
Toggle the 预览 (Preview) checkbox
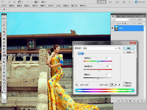pos(124,86)
